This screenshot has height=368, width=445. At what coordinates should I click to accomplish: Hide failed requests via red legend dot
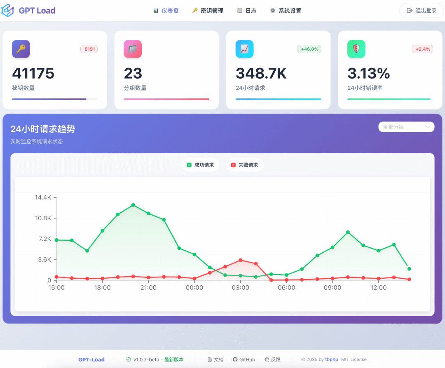click(x=233, y=165)
